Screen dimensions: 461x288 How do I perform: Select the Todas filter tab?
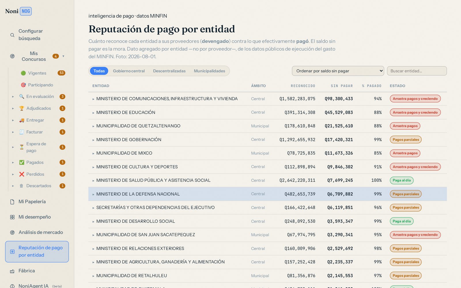coord(99,71)
